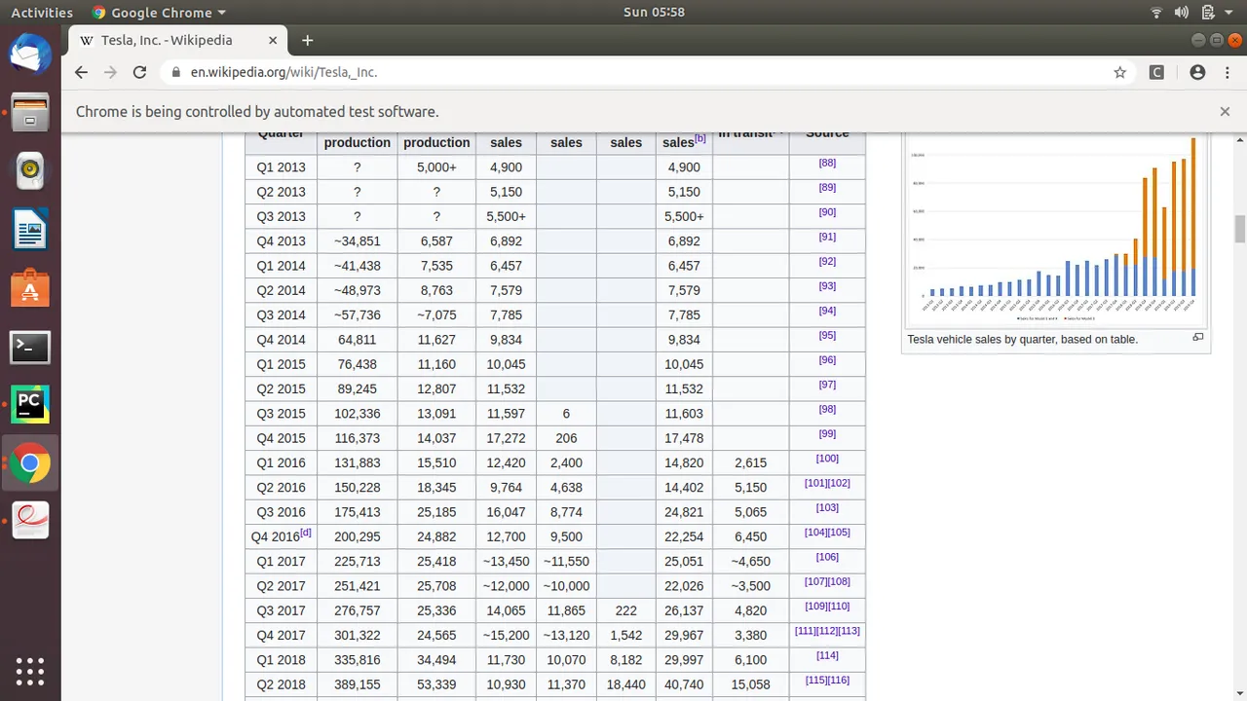Viewport: 1247px width, 701px height.
Task: Open reference [88] for Q1 2013
Action: pos(827,164)
